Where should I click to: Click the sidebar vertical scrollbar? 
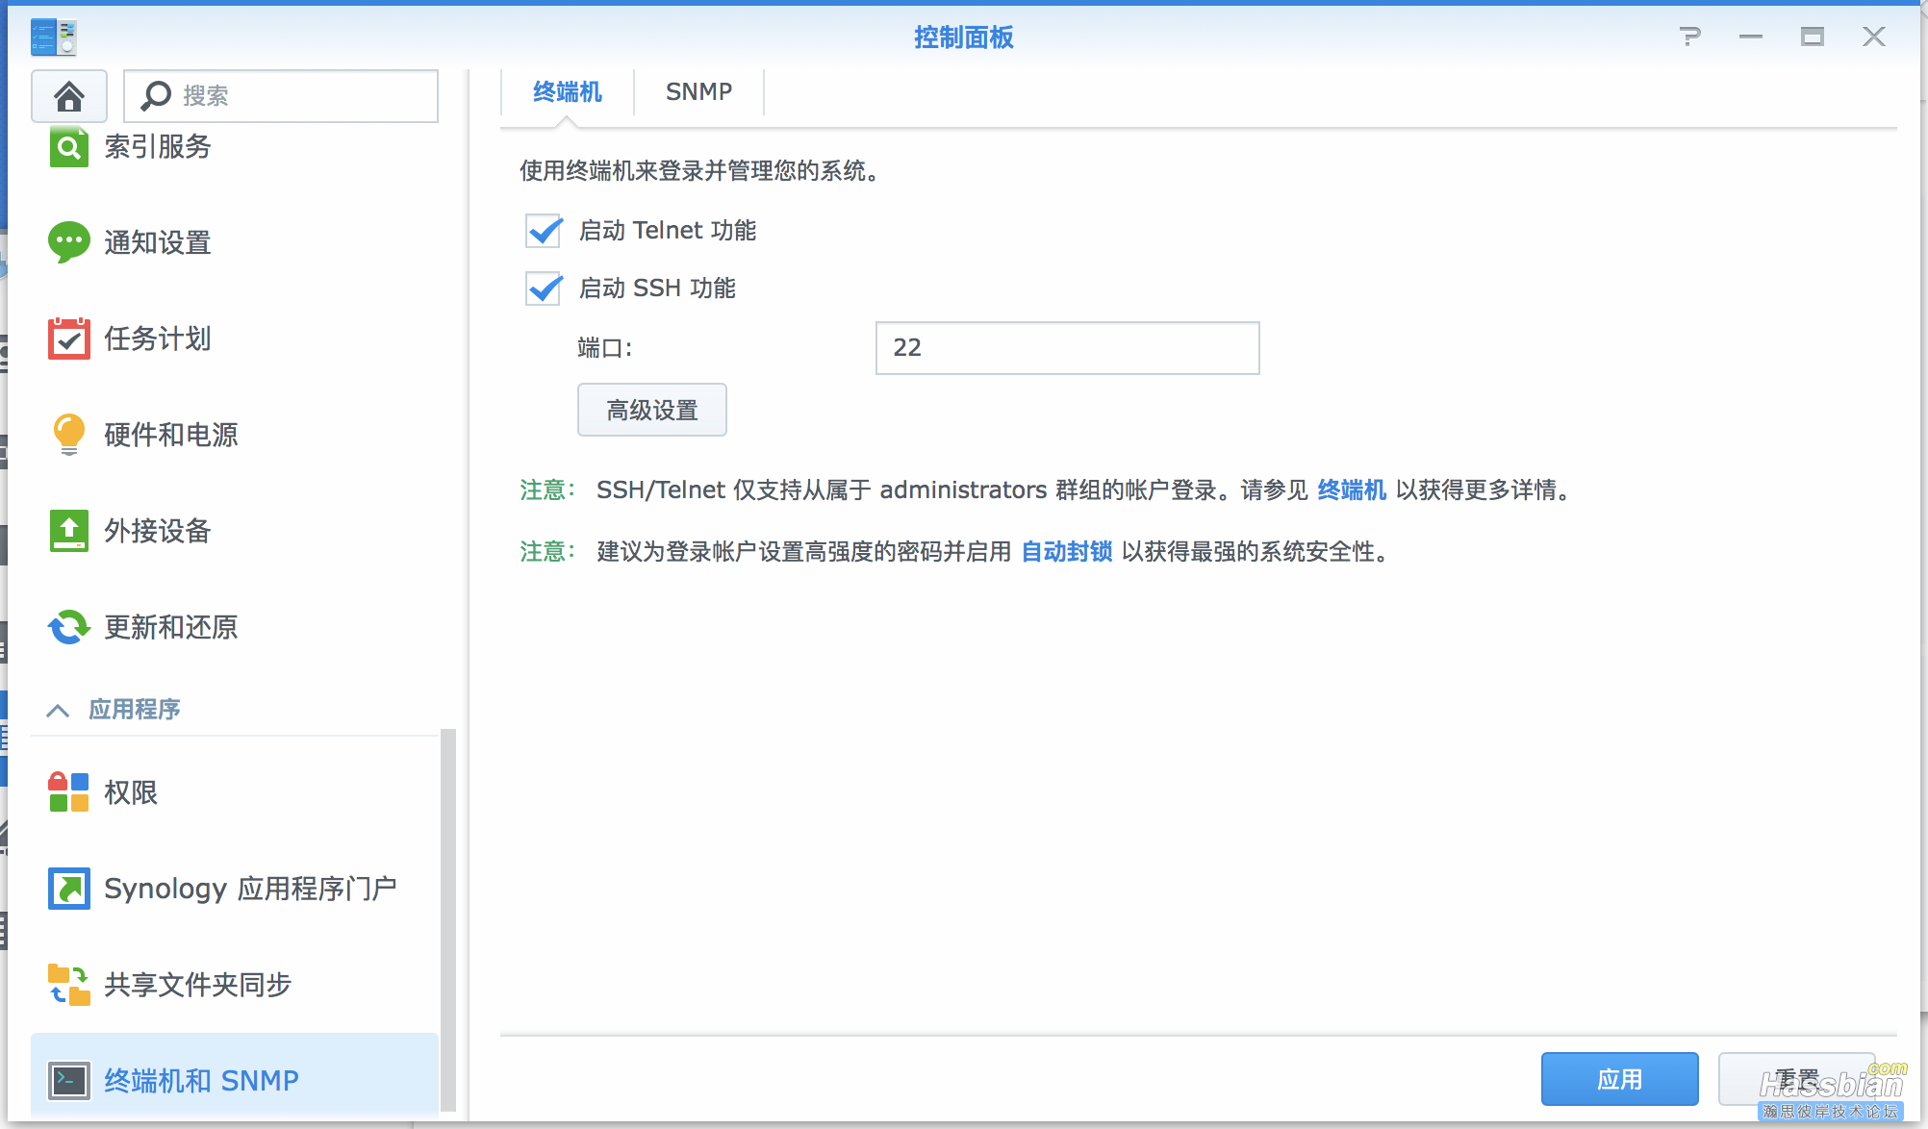(447, 921)
